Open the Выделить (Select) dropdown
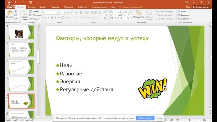 tap(184, 19)
